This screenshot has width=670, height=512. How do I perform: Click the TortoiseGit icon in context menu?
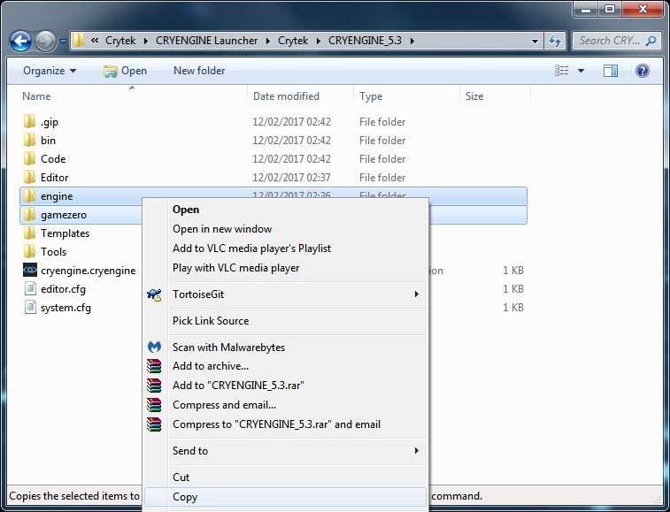[154, 294]
